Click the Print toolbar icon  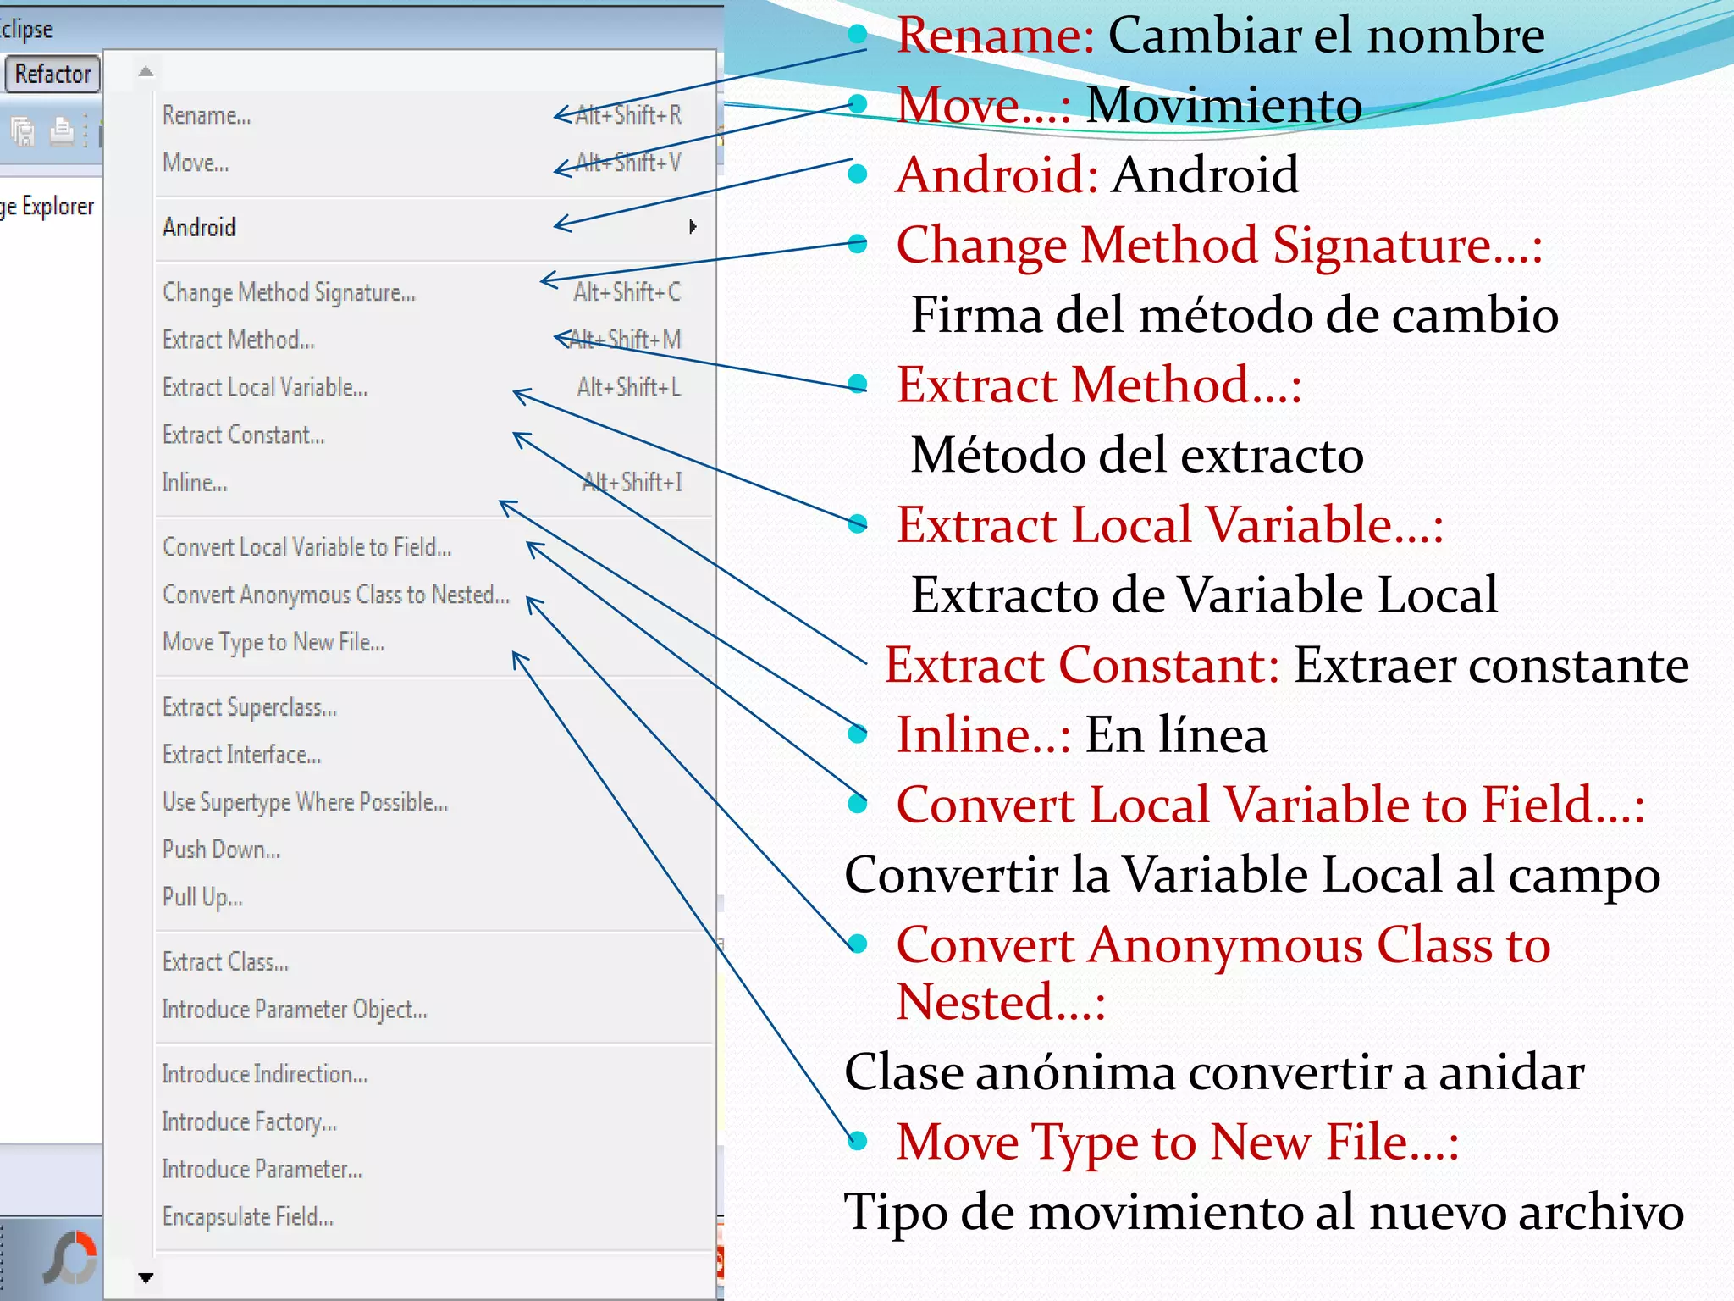62,131
